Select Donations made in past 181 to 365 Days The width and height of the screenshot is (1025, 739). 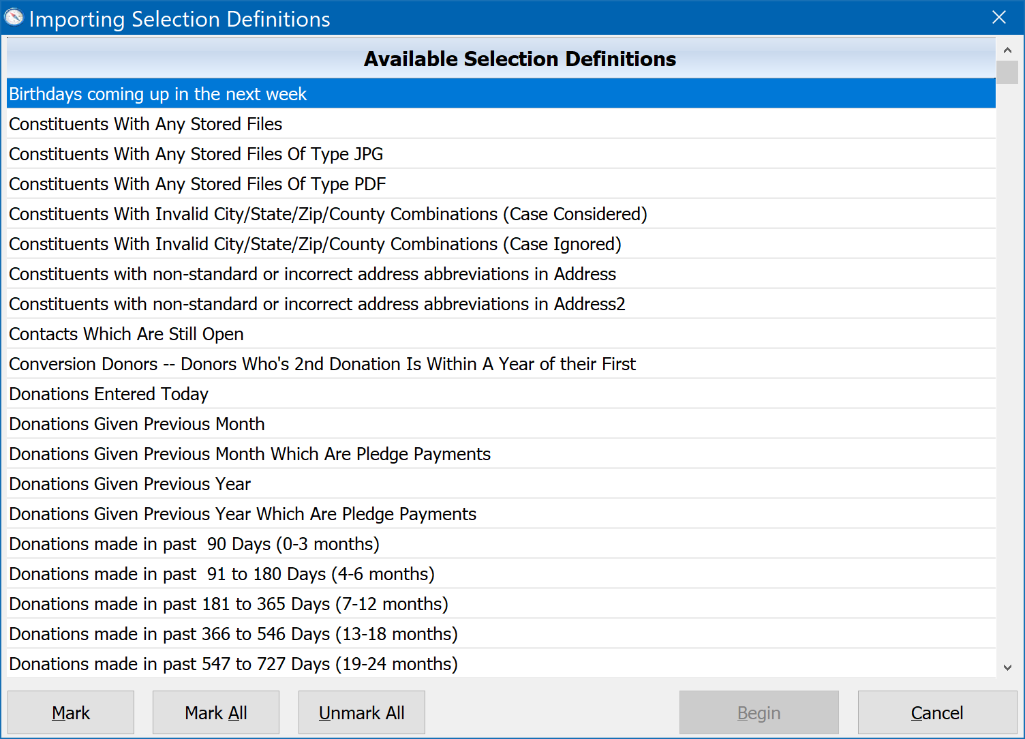click(502, 603)
